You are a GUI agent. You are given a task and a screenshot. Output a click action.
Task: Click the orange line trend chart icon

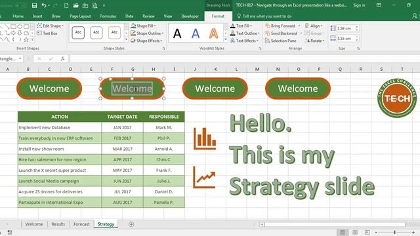click(204, 177)
